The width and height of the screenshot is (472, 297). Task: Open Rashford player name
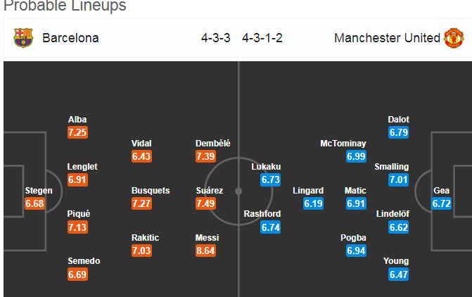(262, 213)
